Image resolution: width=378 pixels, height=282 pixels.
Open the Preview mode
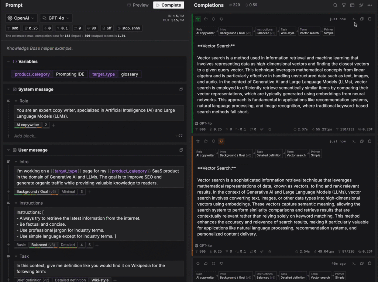[138, 5]
